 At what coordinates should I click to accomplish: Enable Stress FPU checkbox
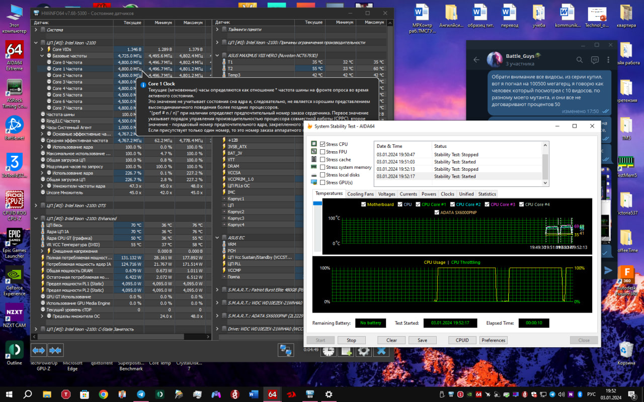[x=323, y=152]
